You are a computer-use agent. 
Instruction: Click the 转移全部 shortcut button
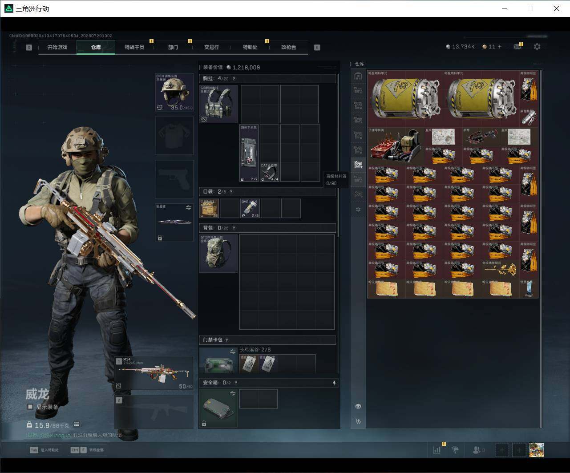click(87, 450)
